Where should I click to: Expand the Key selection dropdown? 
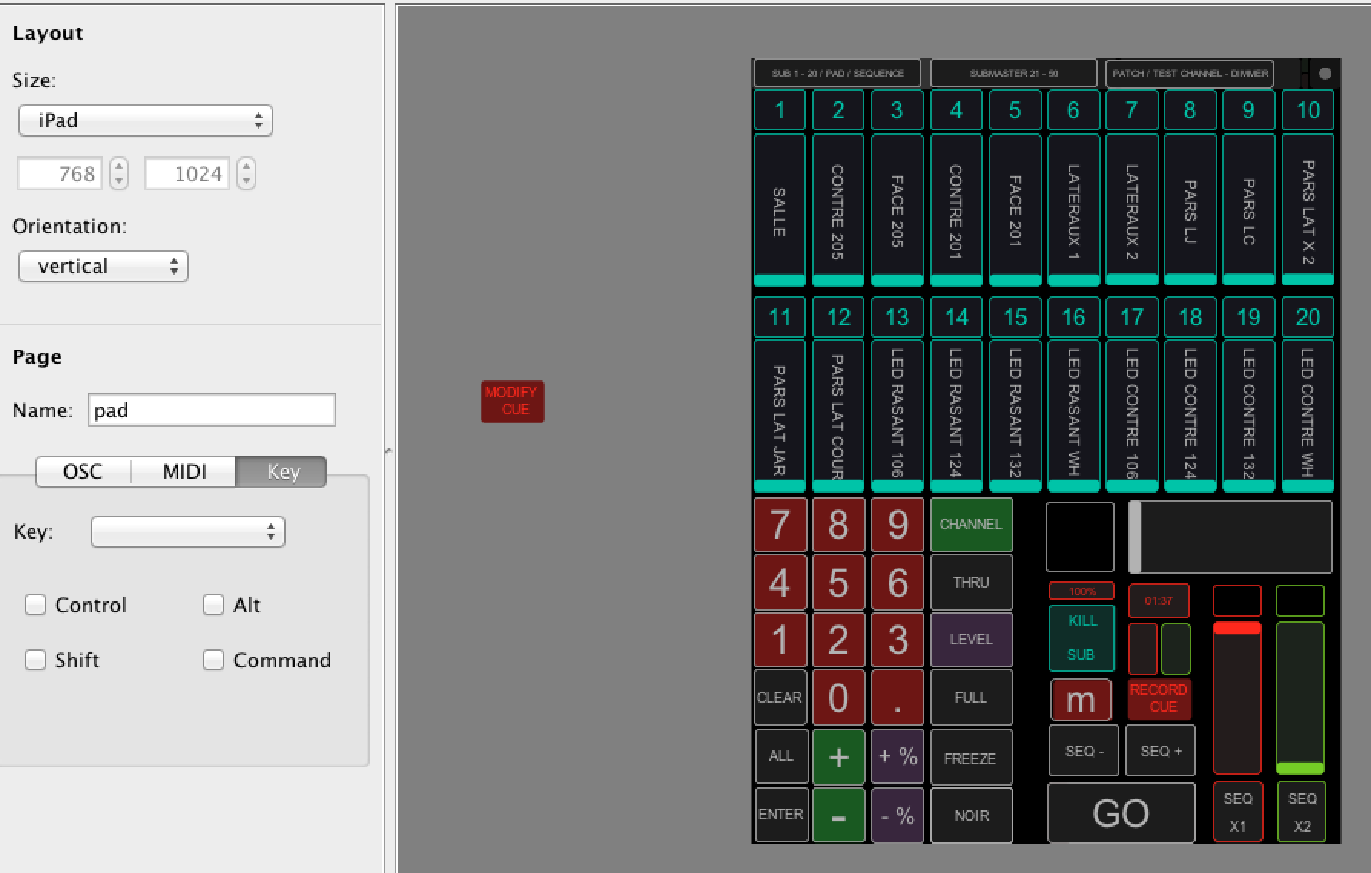coord(188,532)
